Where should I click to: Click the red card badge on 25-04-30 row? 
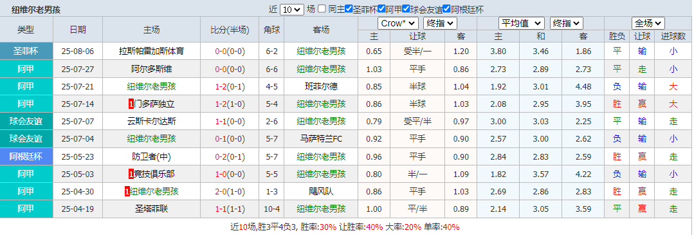coord(127,192)
